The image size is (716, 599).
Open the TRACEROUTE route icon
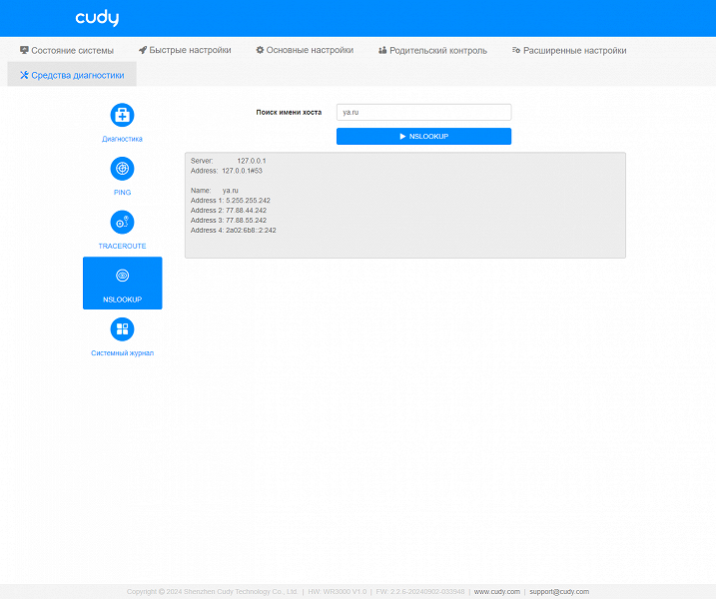point(122,223)
